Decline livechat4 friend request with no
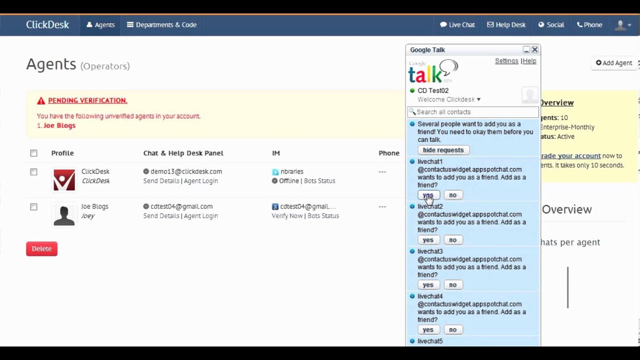640x360 pixels. click(x=452, y=330)
